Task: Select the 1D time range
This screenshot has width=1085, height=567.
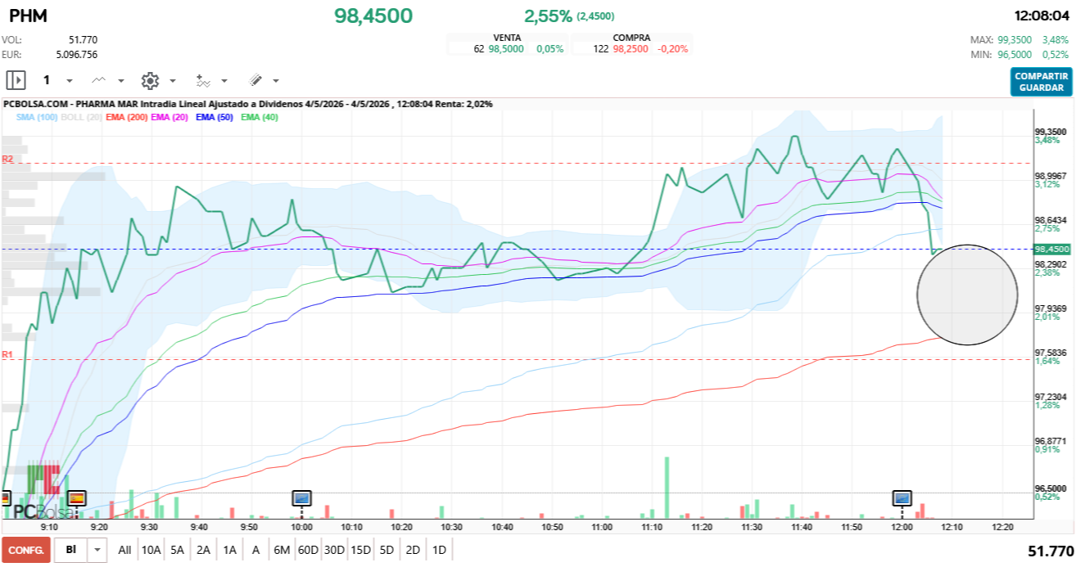Action: pos(439,551)
